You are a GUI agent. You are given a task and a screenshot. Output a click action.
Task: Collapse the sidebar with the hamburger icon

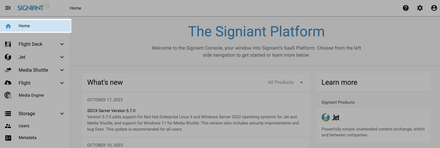8,8
